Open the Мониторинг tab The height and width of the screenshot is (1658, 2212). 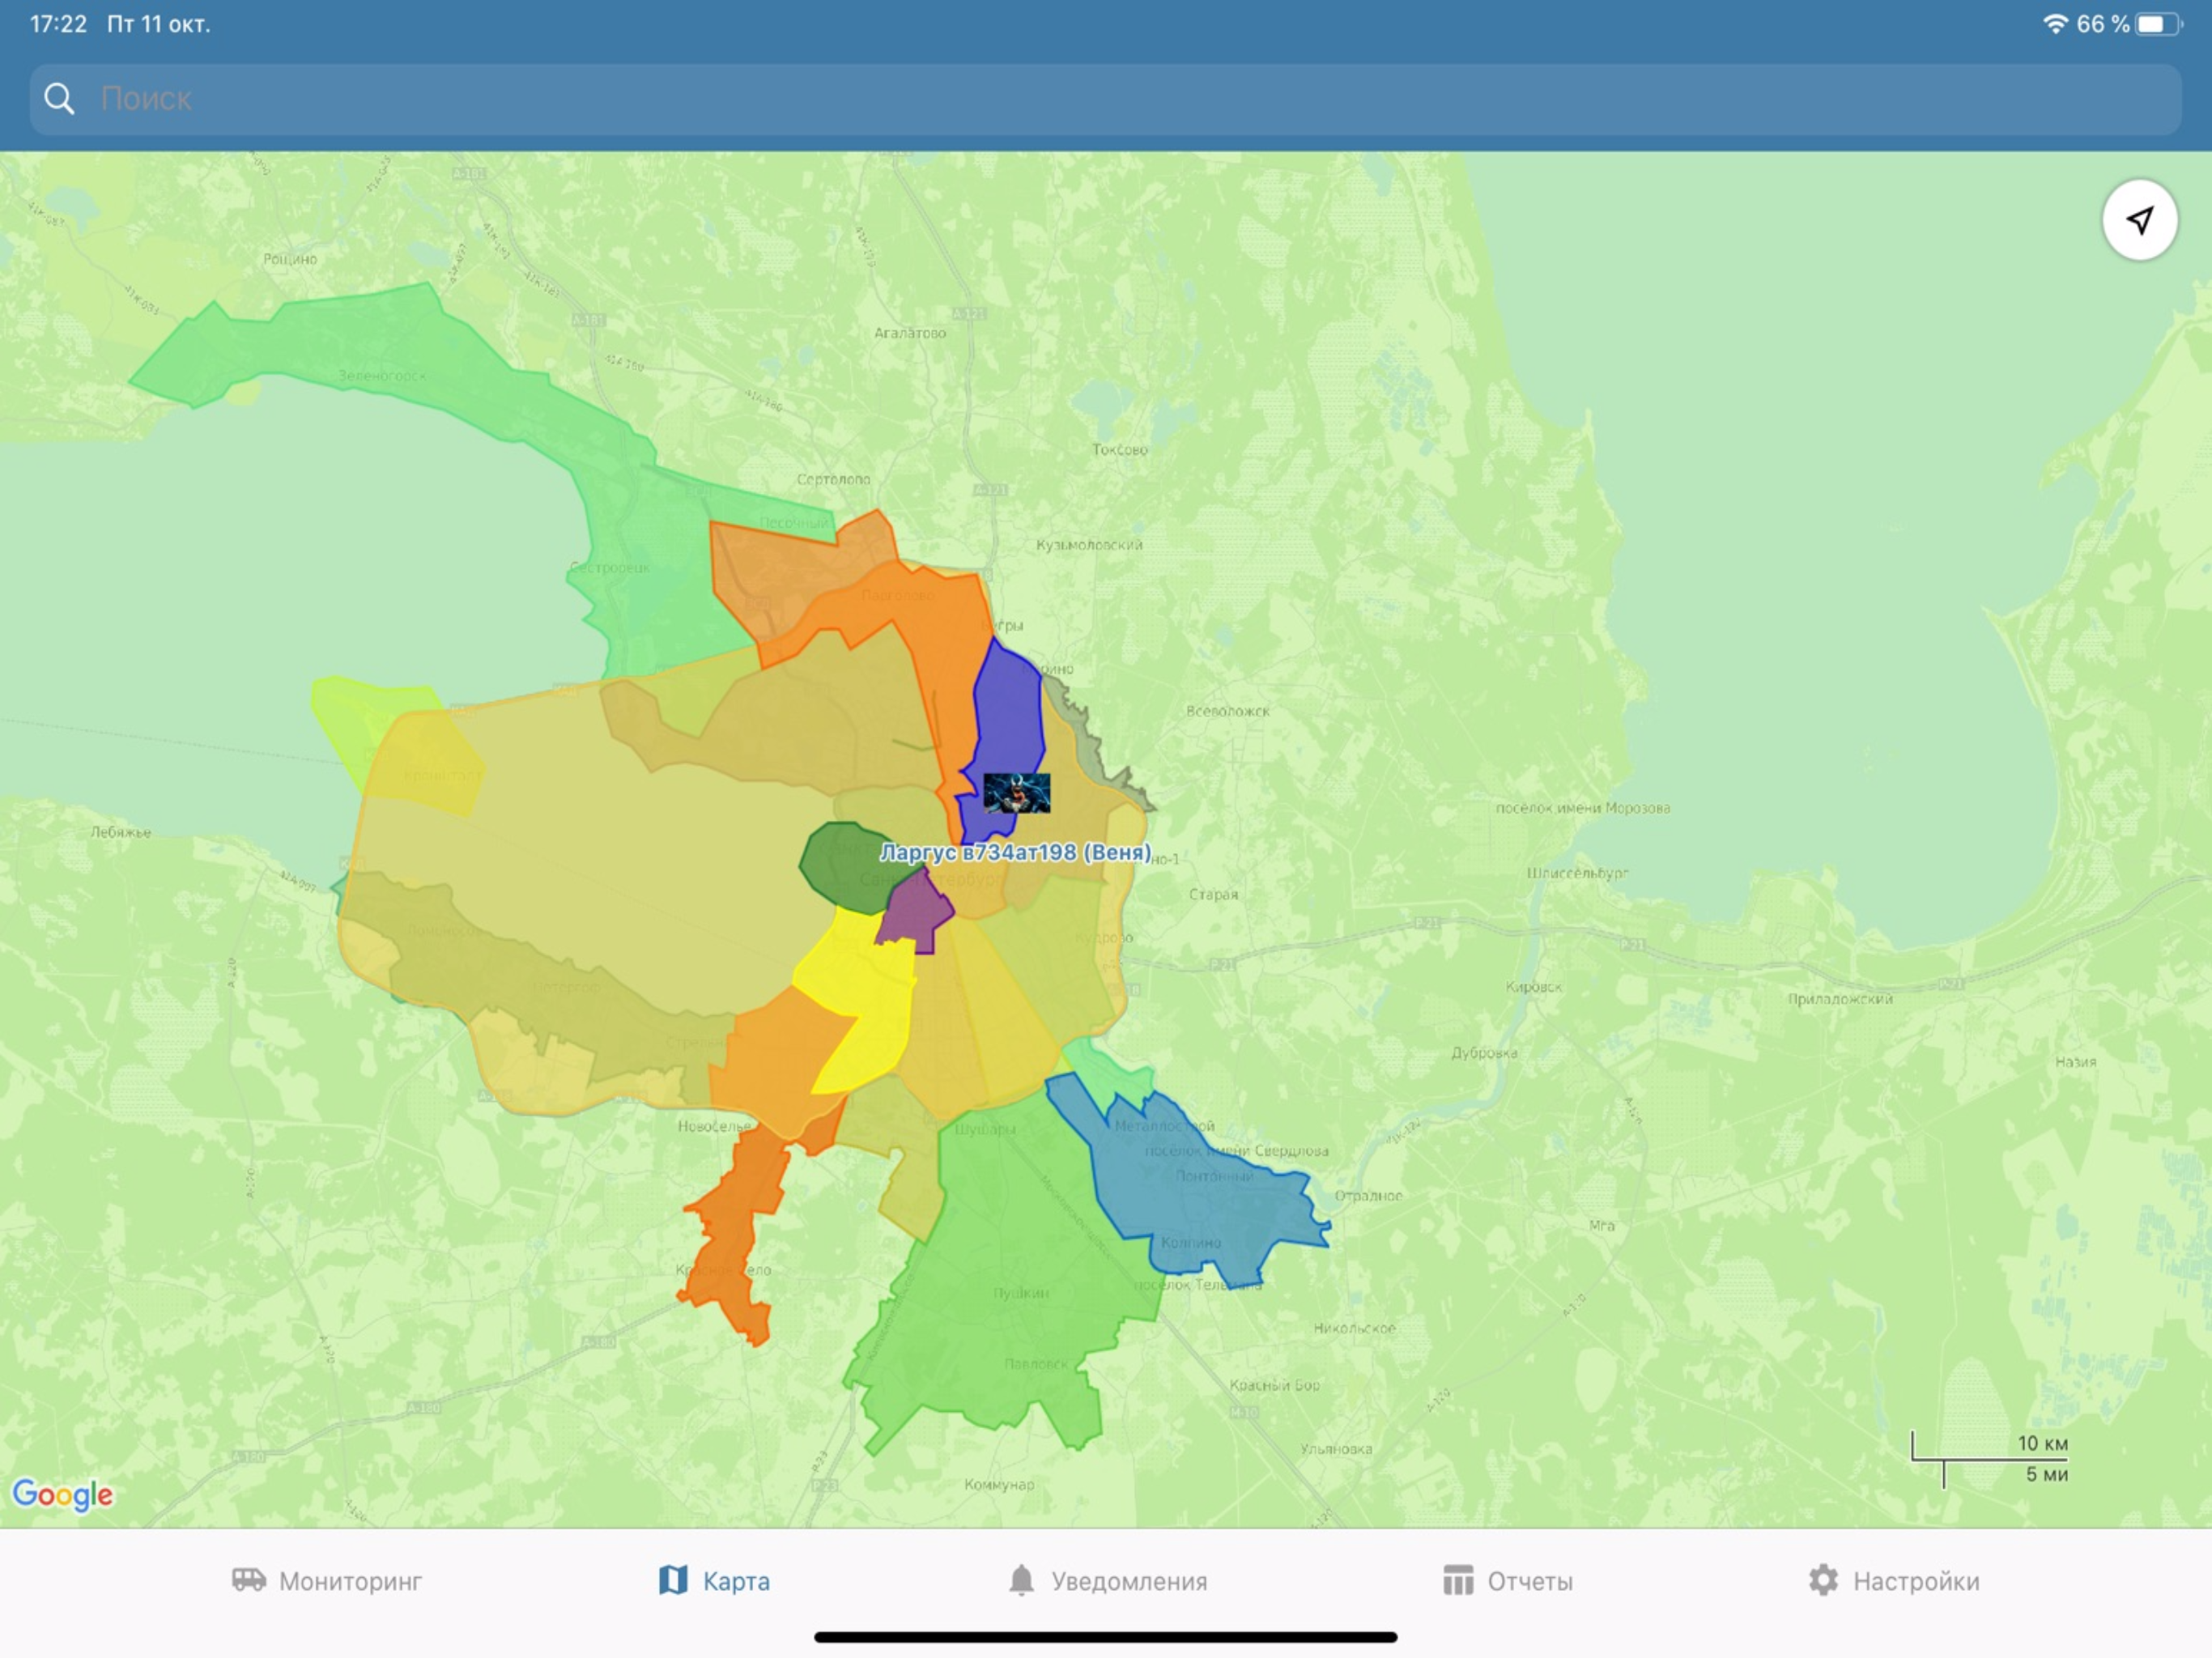click(327, 1581)
